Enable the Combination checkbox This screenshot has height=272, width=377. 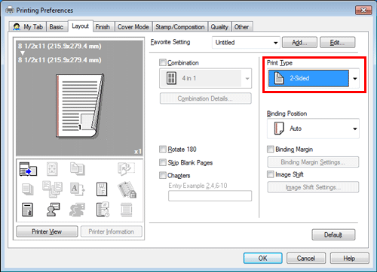tap(163, 62)
